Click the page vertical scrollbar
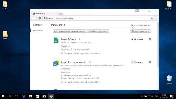Screen dimensions: 176x99 point(158,45)
